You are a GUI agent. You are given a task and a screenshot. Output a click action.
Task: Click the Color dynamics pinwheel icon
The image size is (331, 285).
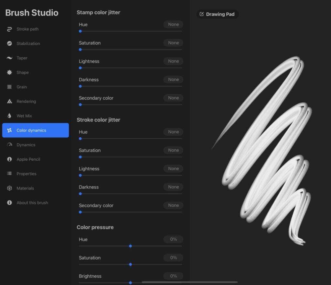pyautogui.click(x=9, y=130)
